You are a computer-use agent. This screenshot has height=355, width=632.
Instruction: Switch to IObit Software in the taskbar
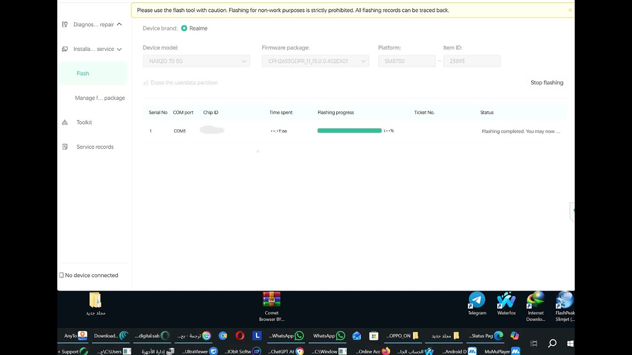click(242, 352)
